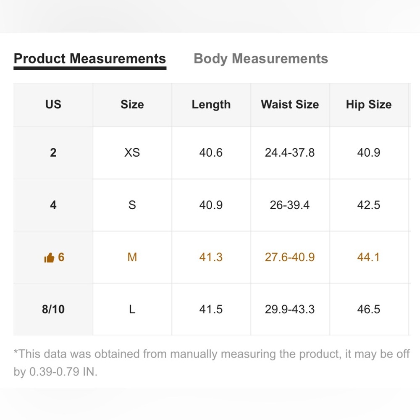Click the 44.1 hip size value
420x420 pixels.
368,257
